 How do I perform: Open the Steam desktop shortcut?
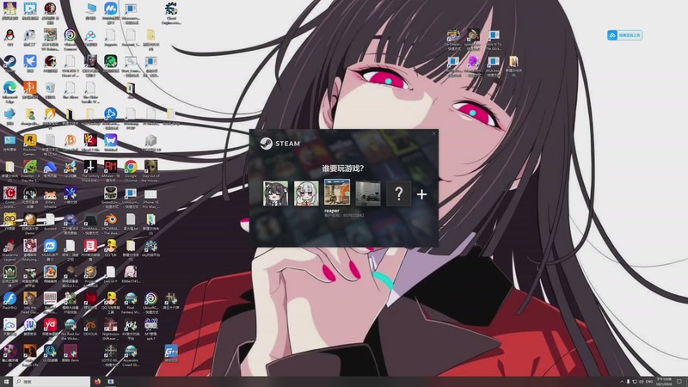pyautogui.click(x=9, y=62)
